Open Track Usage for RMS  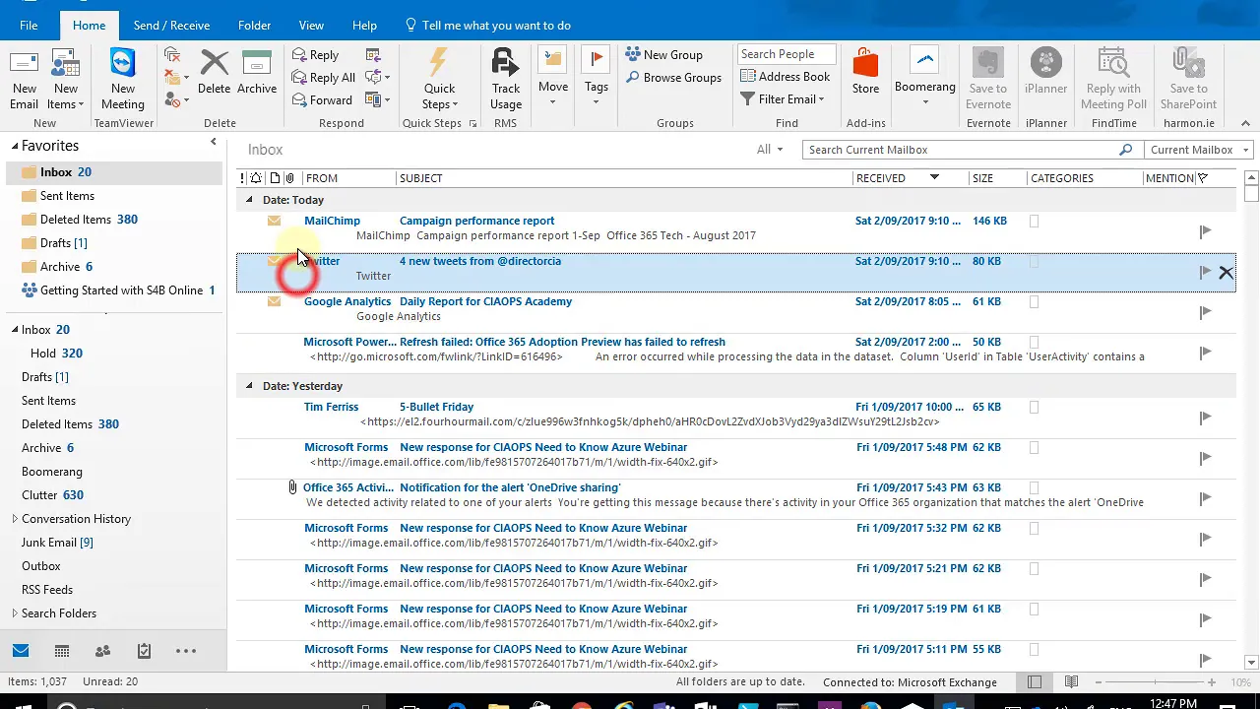506,80
